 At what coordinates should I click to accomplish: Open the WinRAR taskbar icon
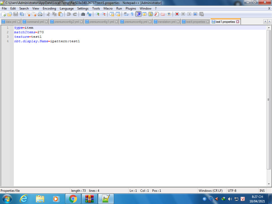tap(89, 199)
